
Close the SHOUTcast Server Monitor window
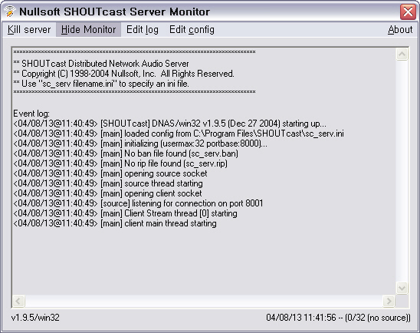pyautogui.click(x=408, y=12)
